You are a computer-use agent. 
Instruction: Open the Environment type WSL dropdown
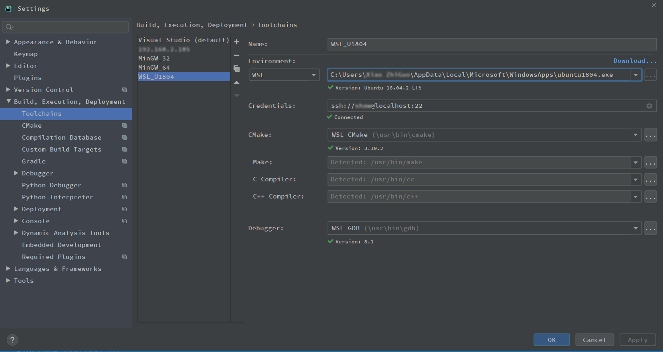(284, 75)
